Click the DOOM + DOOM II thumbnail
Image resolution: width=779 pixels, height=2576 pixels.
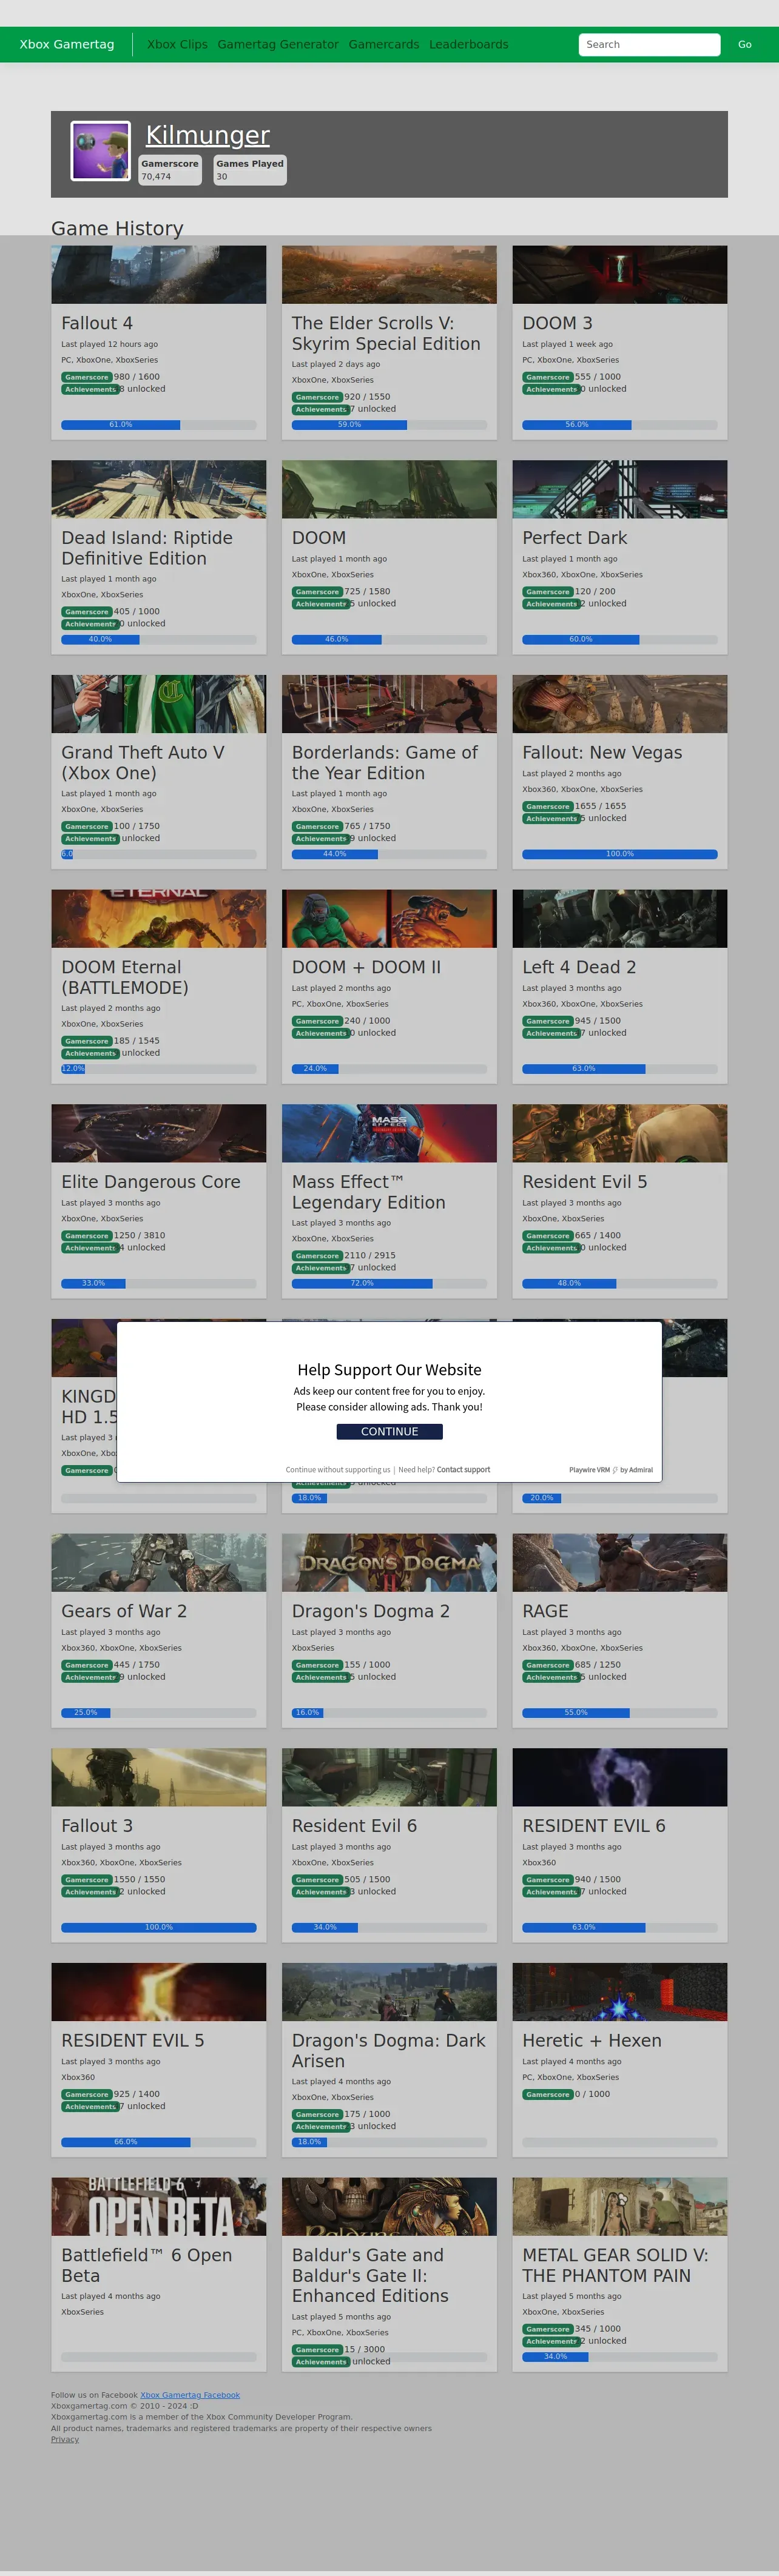point(389,919)
